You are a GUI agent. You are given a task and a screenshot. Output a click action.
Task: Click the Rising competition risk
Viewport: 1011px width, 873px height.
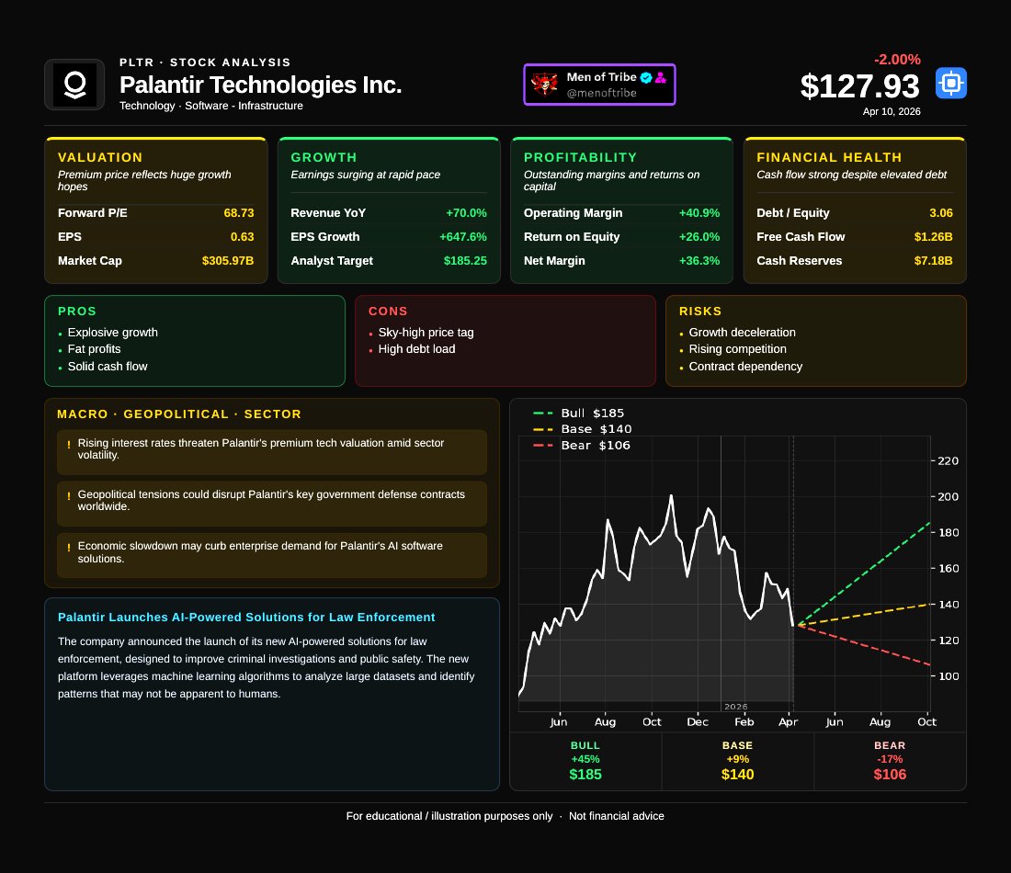pos(738,349)
